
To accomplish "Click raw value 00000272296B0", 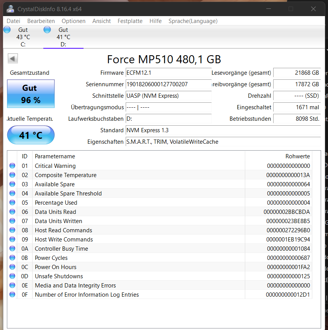I will pos(288,230).
